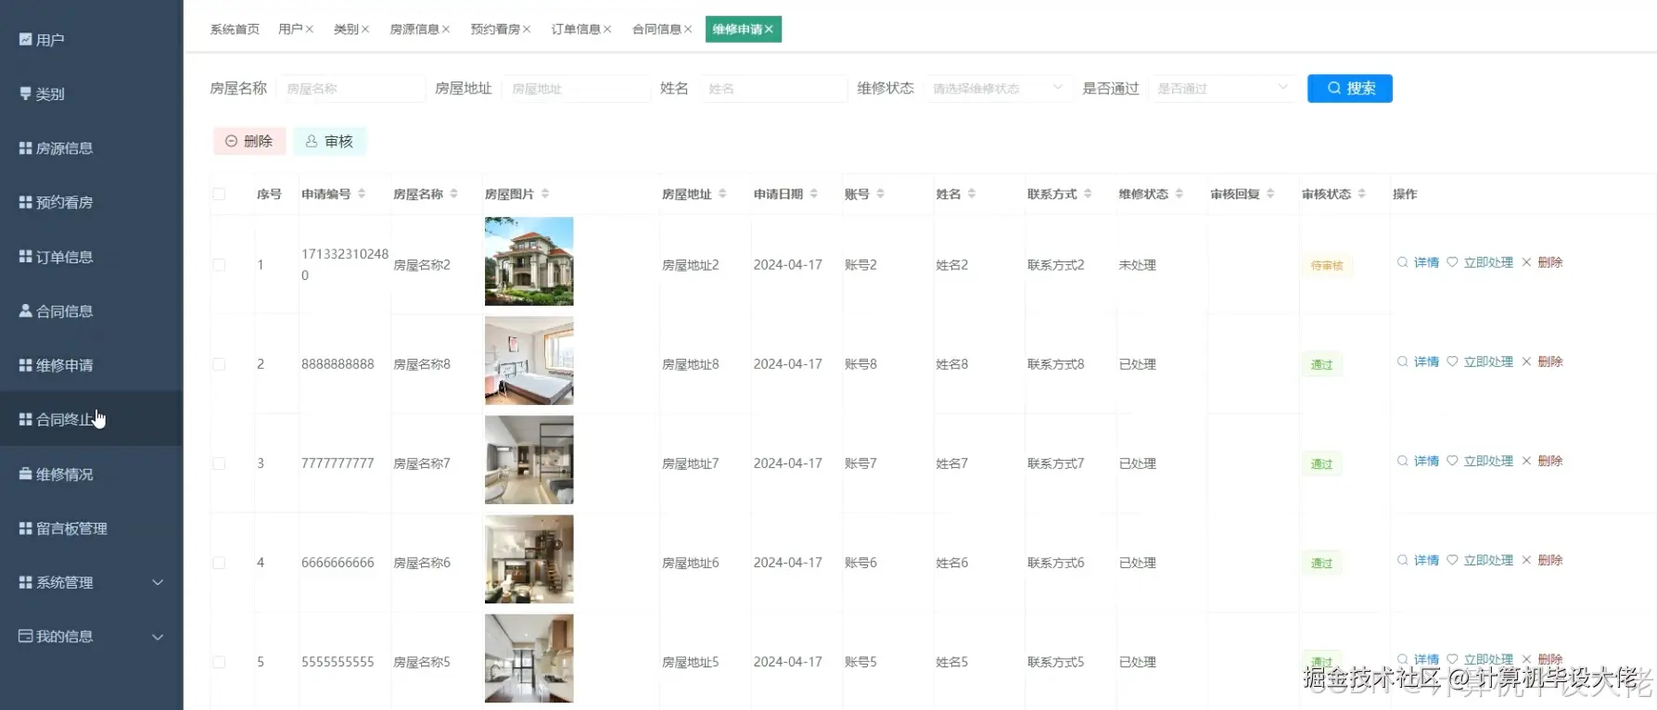This screenshot has height=710, width=1657.
Task: Close the 房源信息 tab
Action: (446, 30)
